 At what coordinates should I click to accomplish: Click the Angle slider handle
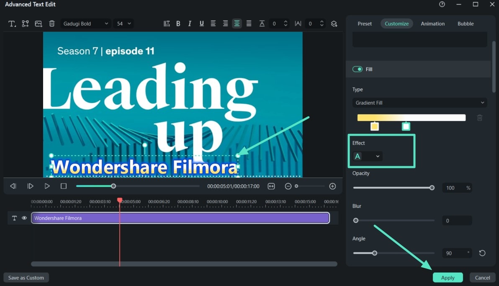(375, 253)
